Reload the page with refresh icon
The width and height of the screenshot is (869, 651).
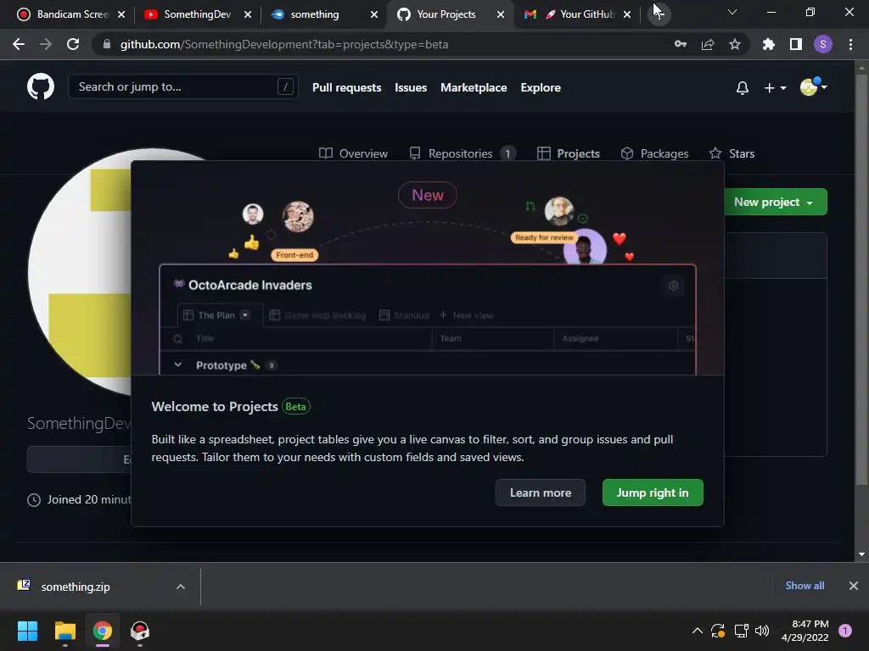[x=73, y=44]
